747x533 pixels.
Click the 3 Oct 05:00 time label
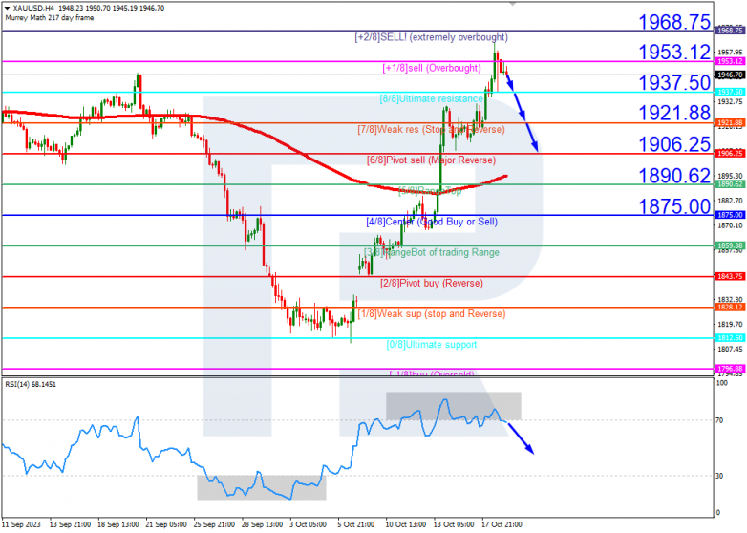coord(309,525)
